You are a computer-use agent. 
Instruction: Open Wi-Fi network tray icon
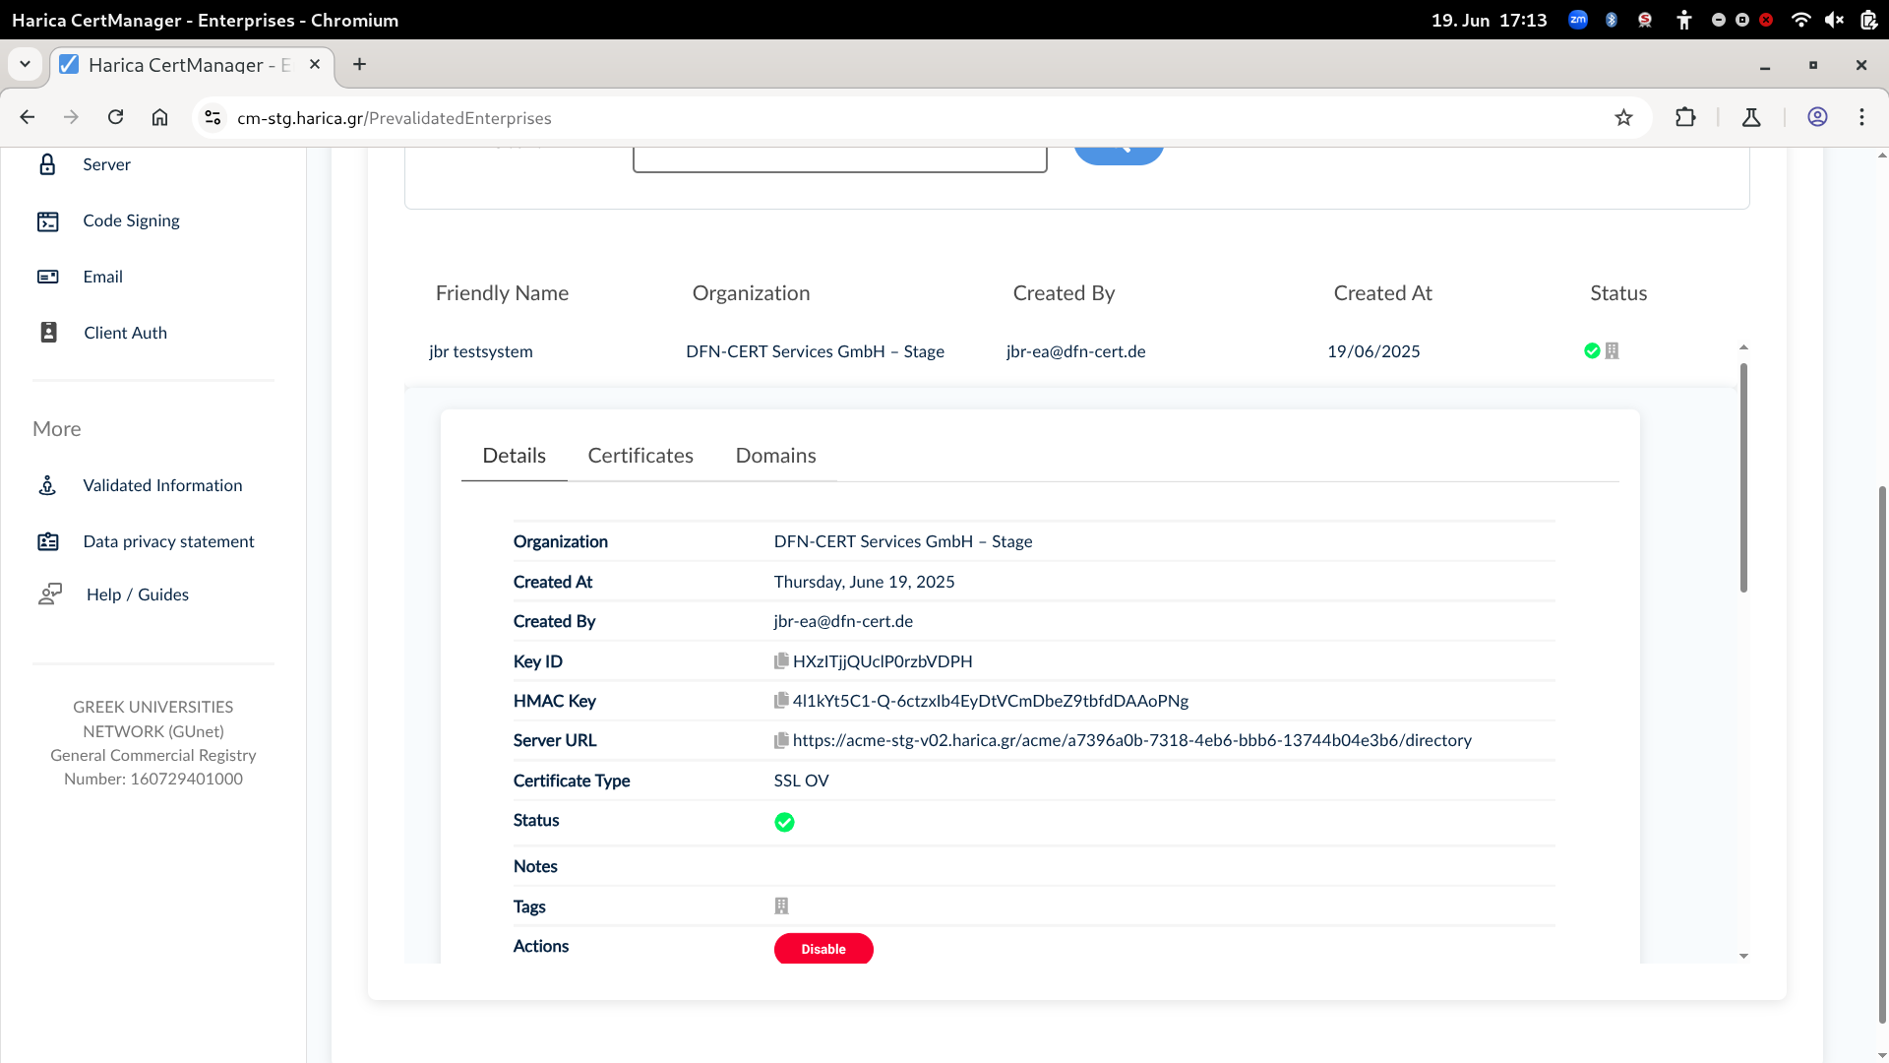[1800, 20]
